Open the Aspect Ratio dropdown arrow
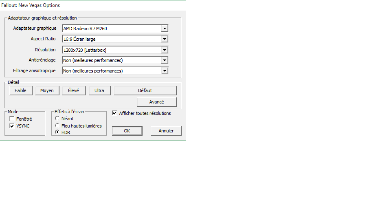 [165, 39]
